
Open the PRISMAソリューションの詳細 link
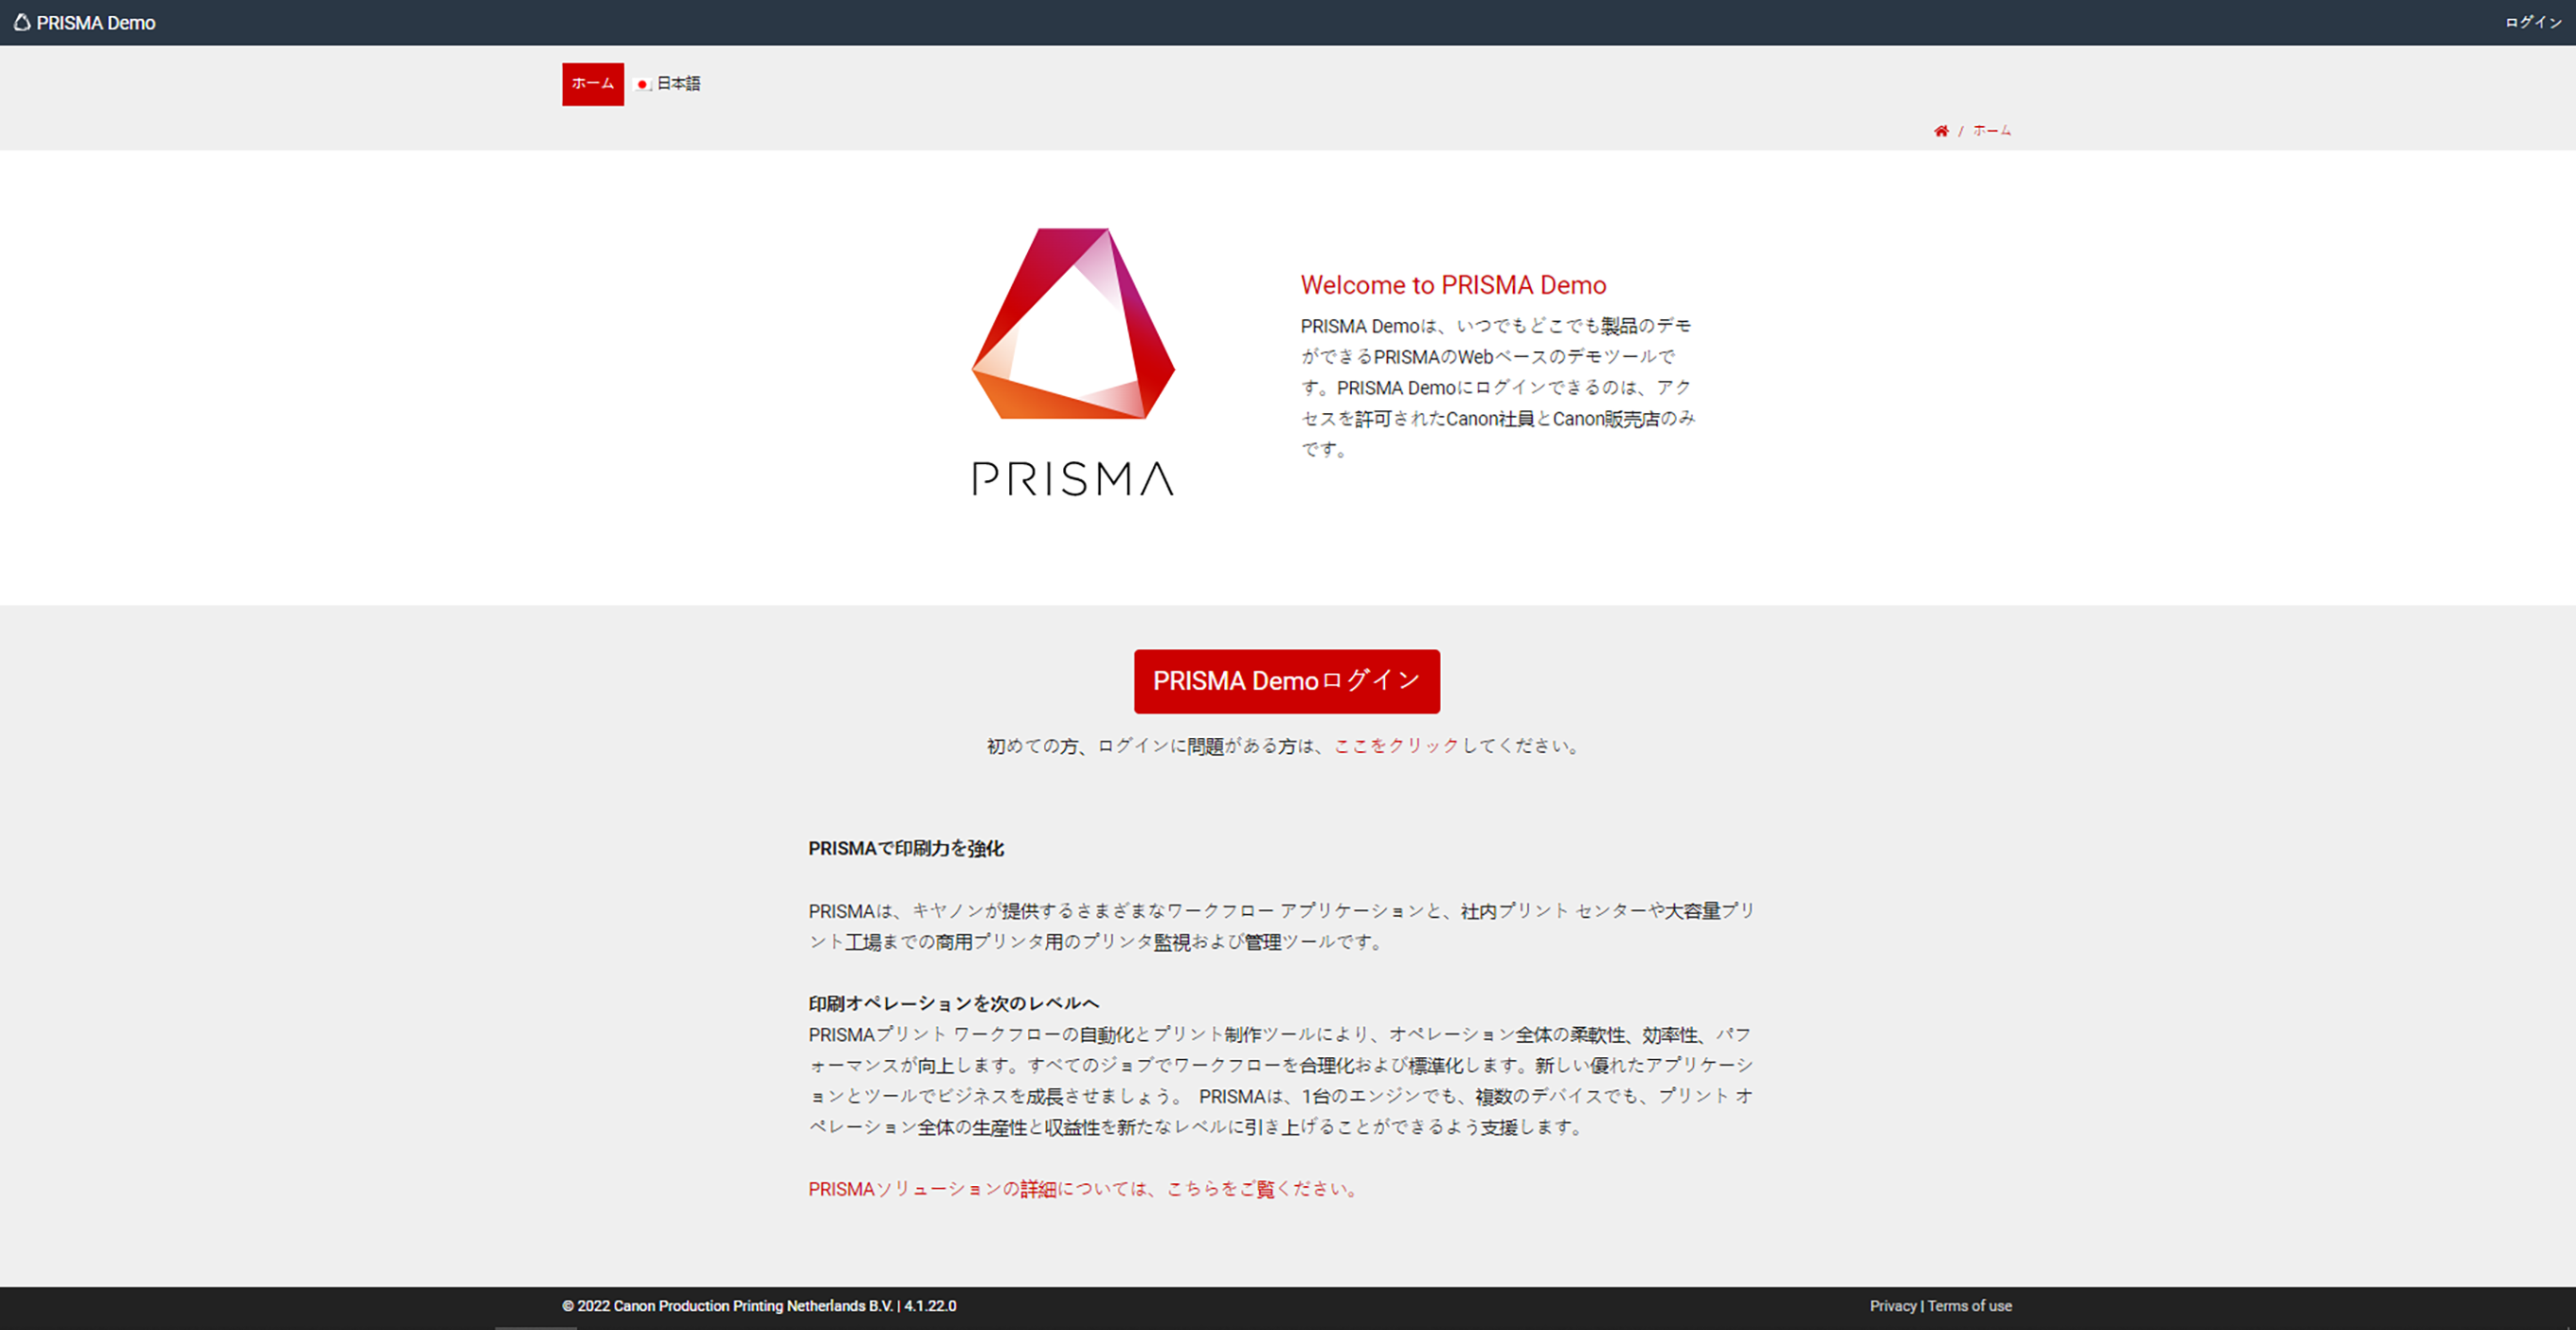point(1085,1189)
